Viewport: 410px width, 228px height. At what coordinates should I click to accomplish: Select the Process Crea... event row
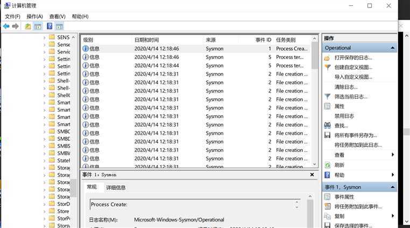(x=196, y=48)
